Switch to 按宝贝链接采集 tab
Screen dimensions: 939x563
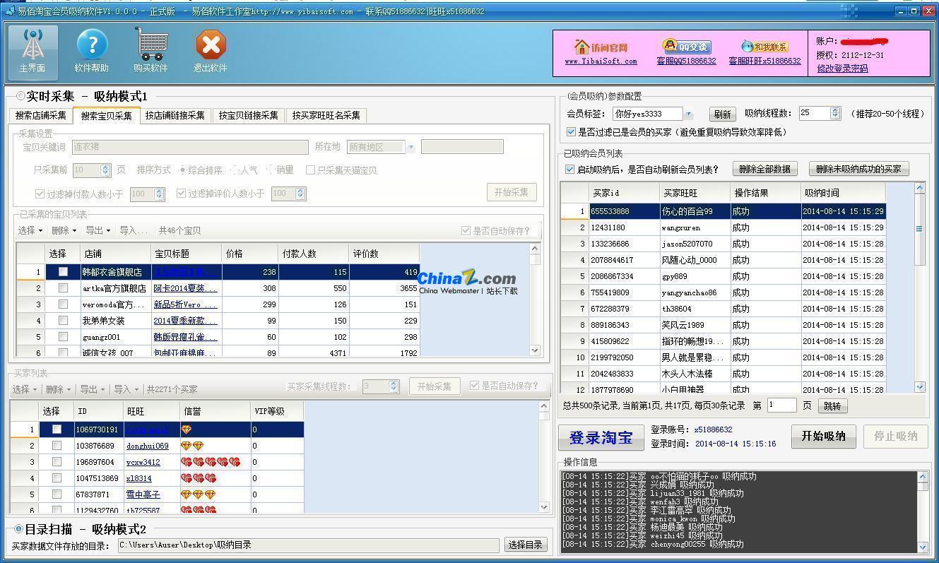249,116
